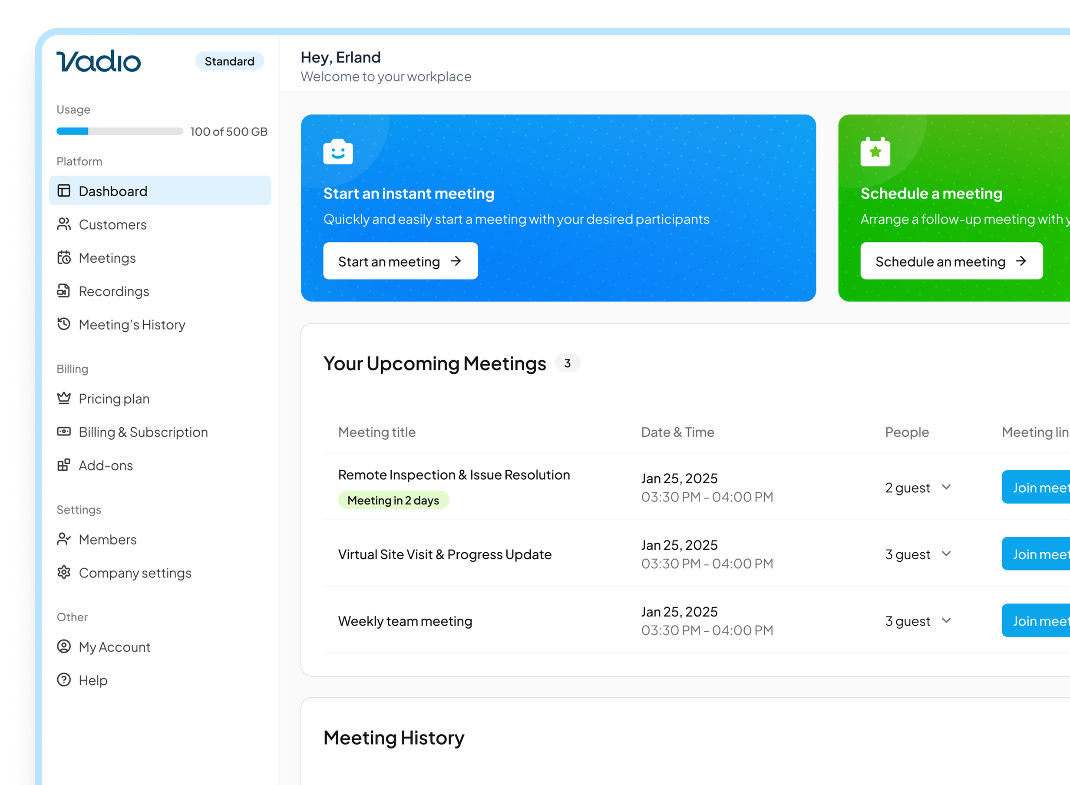This screenshot has width=1070, height=785.
Task: Expand the 2 guest dropdown
Action: pos(946,487)
